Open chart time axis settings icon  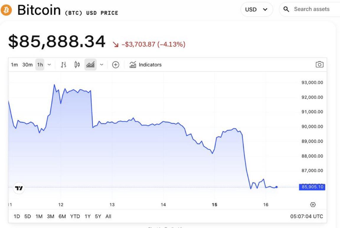(313, 205)
